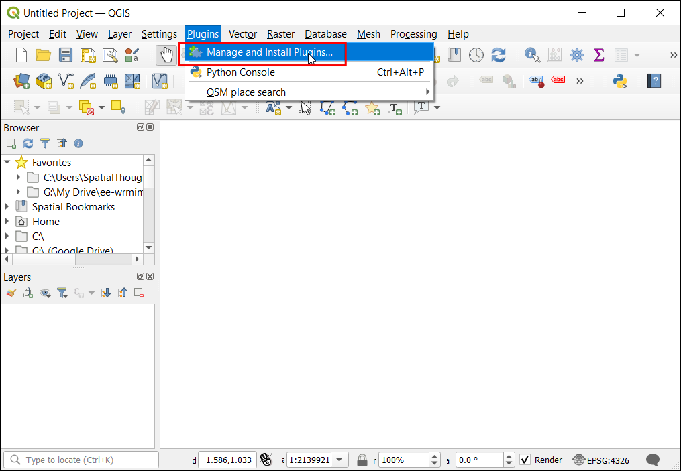Image resolution: width=681 pixels, height=471 pixels.
Task: Save the project with the floppy disk icon
Action: [66, 55]
